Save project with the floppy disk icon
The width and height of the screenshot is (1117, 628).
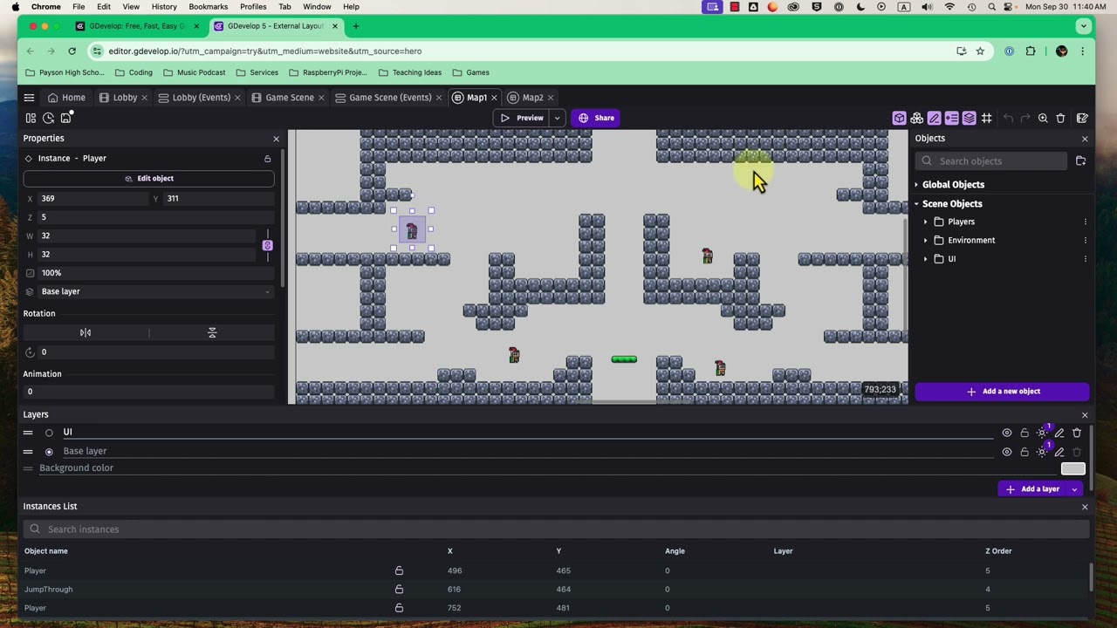click(66, 118)
